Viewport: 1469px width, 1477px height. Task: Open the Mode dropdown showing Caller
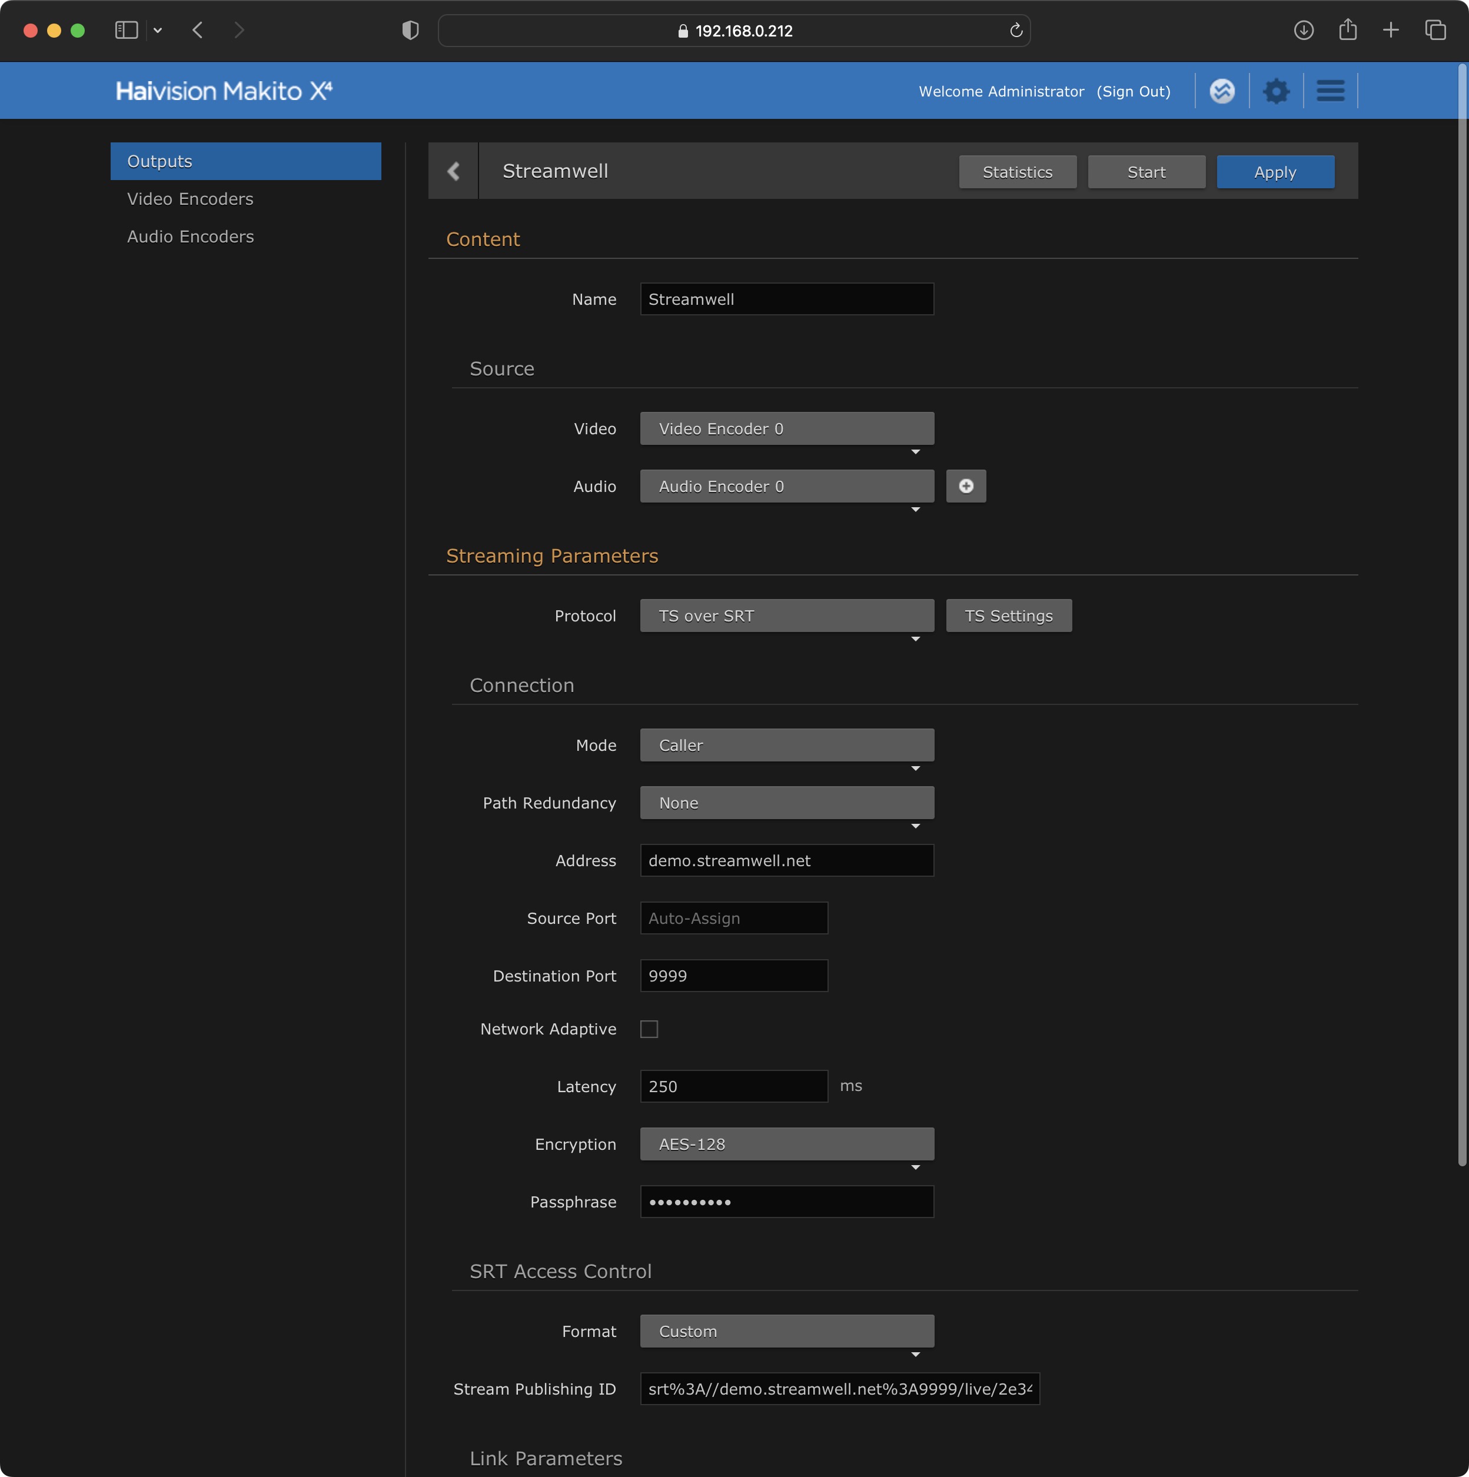(x=786, y=746)
